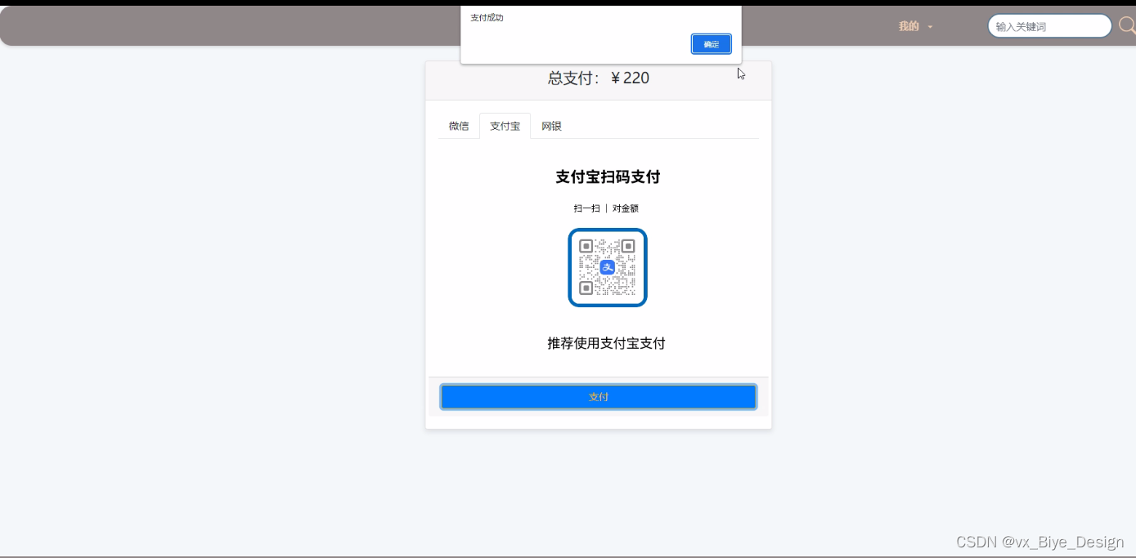Click the 推荐使用支付宝支付 text
The width and height of the screenshot is (1136, 558).
tap(606, 343)
